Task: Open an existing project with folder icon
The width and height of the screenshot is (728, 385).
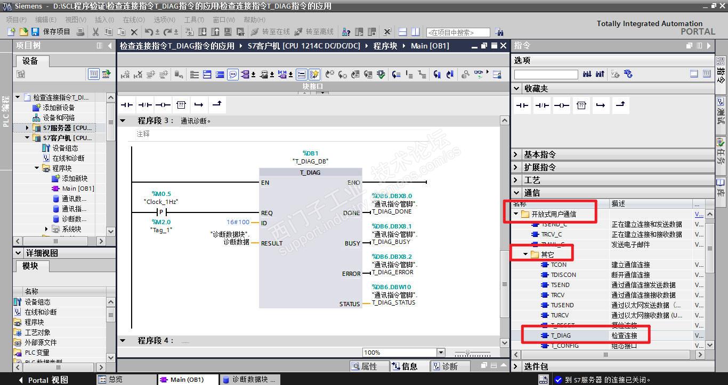Action: pyautogui.click(x=23, y=32)
